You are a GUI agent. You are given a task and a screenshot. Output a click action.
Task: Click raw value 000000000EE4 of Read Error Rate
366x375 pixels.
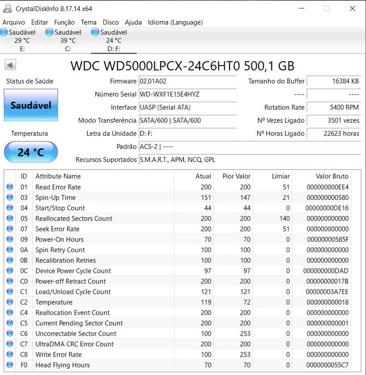(328, 187)
